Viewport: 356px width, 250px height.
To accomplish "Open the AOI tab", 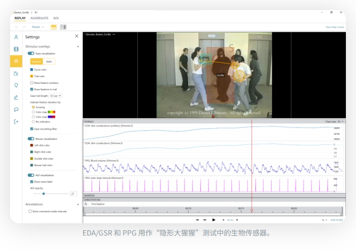I will pos(56,18).
